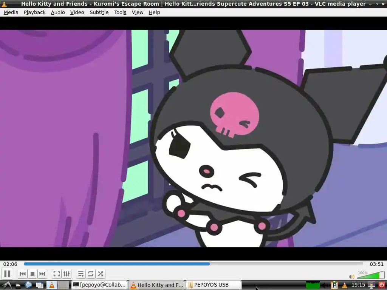This screenshot has height=290, width=387.
Task: Open the Video menu
Action: (77, 12)
